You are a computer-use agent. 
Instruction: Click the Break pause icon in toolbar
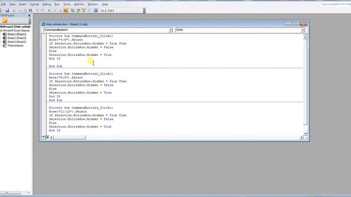[55, 10]
